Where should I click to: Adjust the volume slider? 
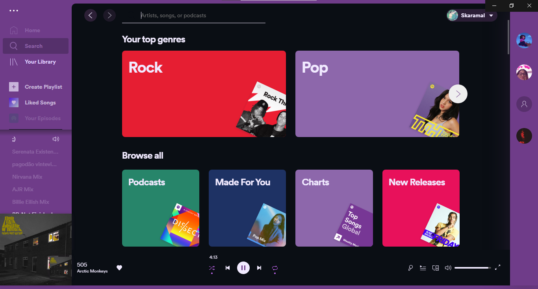(x=473, y=268)
